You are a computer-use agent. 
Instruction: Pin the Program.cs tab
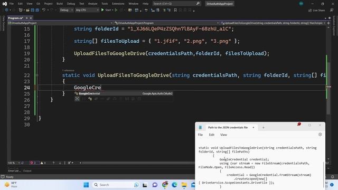coord(27,18)
